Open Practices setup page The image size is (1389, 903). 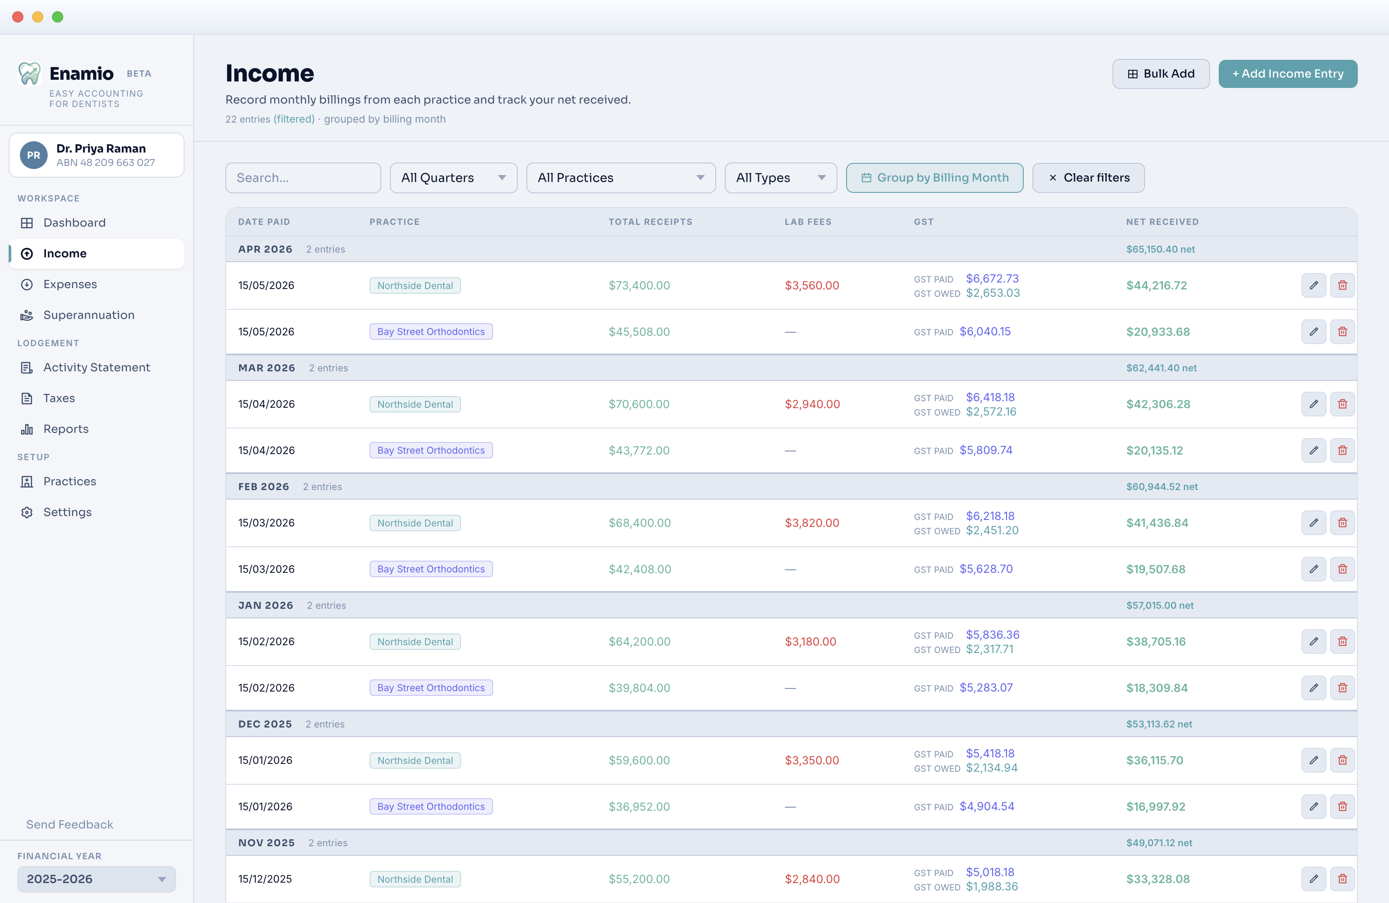96,481
